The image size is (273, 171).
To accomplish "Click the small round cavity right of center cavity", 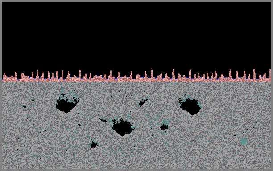I will (x=164, y=126).
